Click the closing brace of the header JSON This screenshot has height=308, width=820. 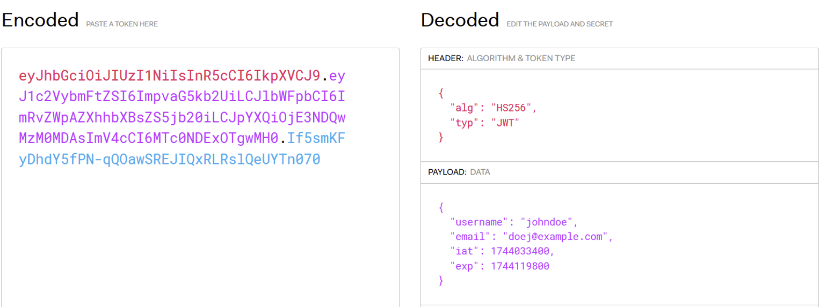point(441,137)
